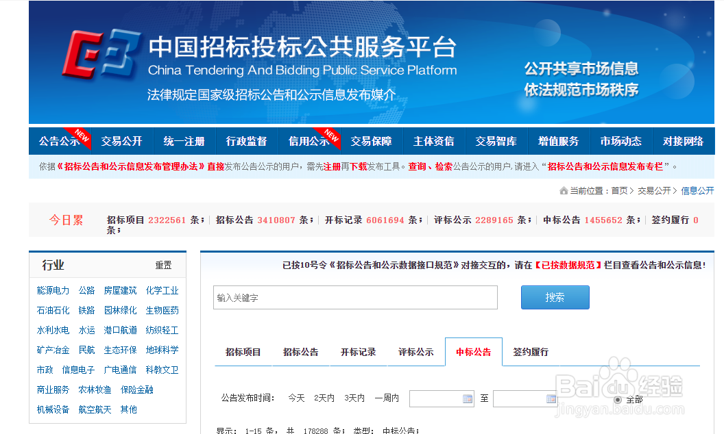Open 统一注册 navigation menu
Screen dimensions: 724x434
pyautogui.click(x=184, y=141)
